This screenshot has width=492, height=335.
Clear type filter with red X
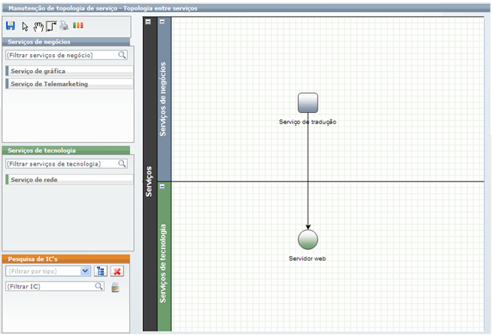(117, 271)
